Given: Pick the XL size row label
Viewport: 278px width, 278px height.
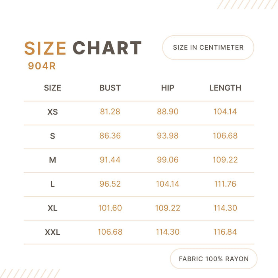Looking at the screenshot, I should (52, 208).
